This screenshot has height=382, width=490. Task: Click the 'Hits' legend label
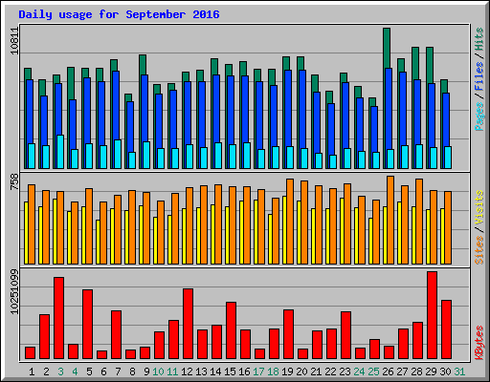click(479, 39)
